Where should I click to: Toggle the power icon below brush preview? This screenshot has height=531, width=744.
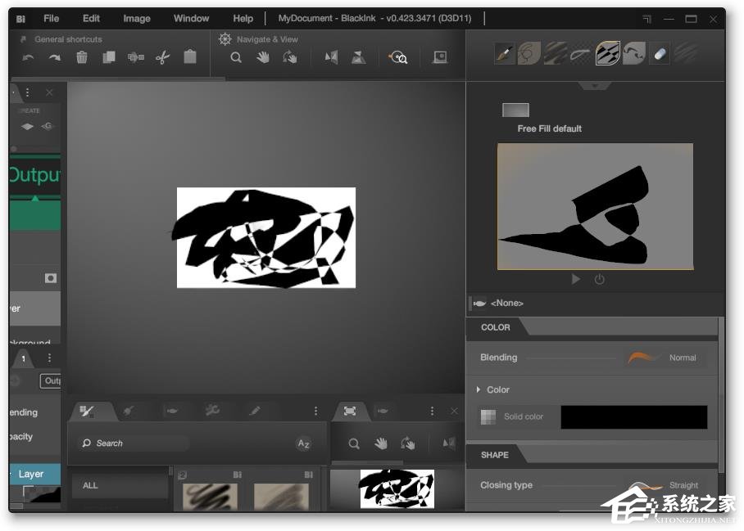pyautogui.click(x=600, y=279)
